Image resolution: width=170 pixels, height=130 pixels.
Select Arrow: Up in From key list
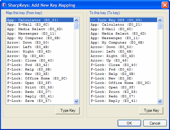[x=40, y=56]
